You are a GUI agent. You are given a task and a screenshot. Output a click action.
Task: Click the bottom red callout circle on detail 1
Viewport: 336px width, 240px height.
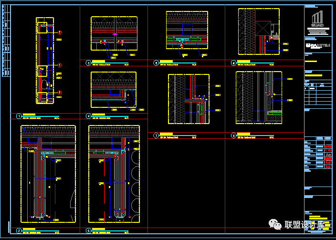pos(60,93)
